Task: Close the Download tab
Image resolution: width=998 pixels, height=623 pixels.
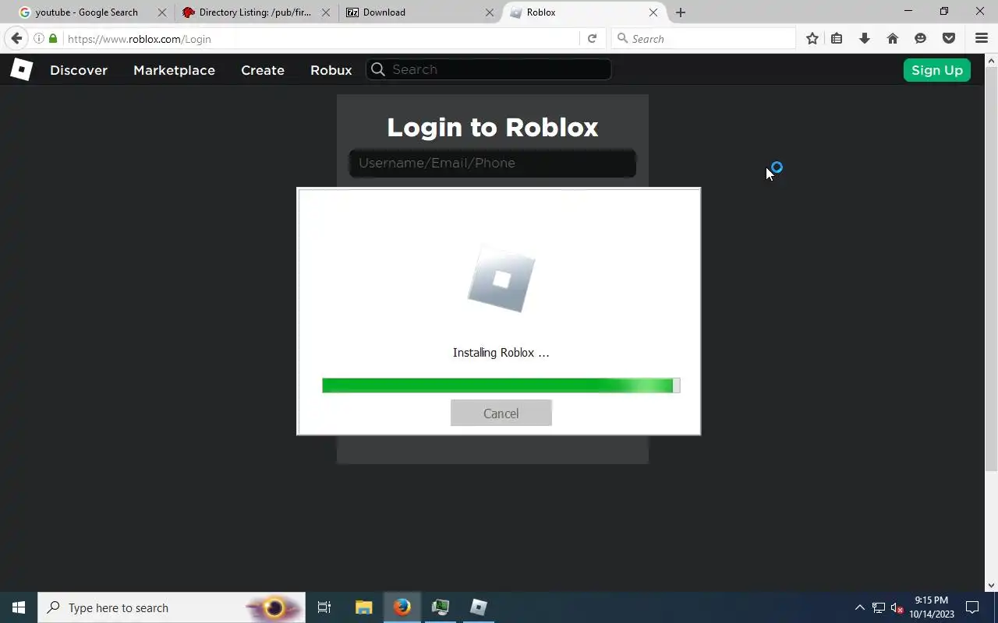Action: pyautogui.click(x=490, y=12)
